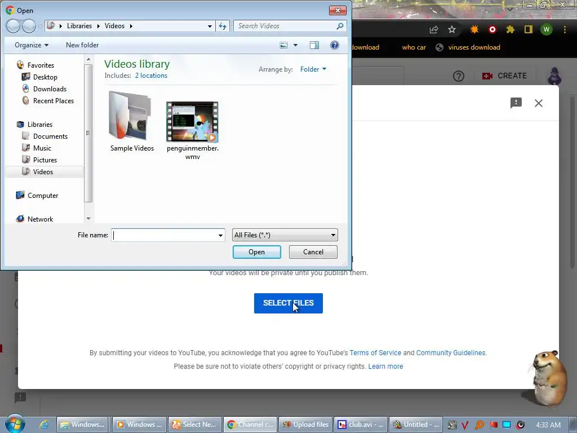Click Videos in the address breadcrumb
Image resolution: width=577 pixels, height=433 pixels.
pos(114,26)
